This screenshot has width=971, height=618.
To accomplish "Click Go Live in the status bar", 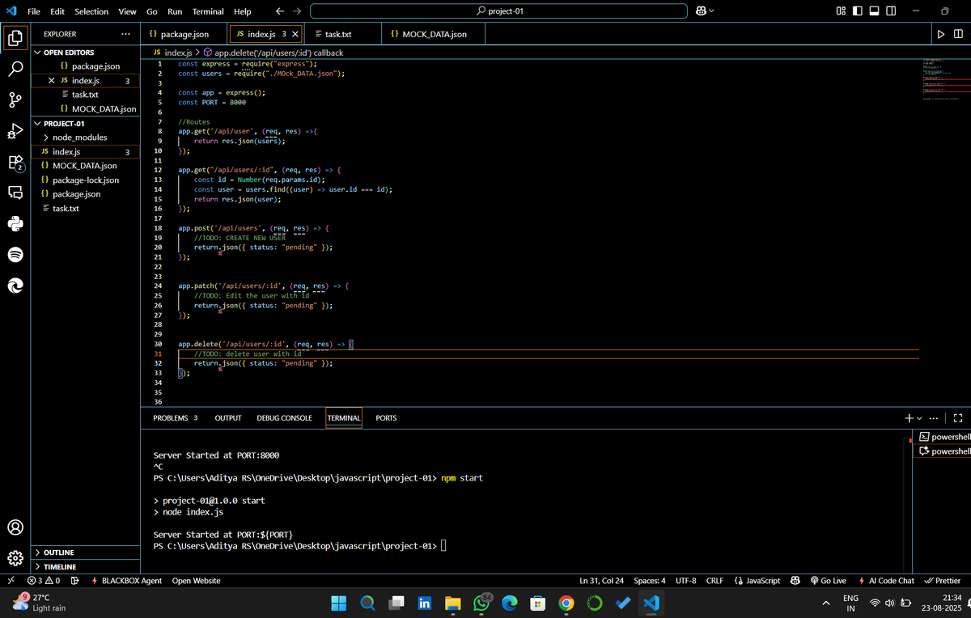I will pos(828,581).
